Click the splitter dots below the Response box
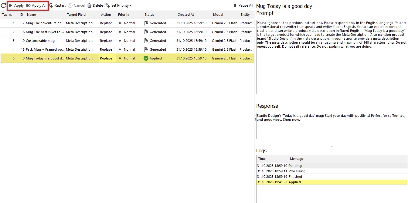 coord(332,146)
